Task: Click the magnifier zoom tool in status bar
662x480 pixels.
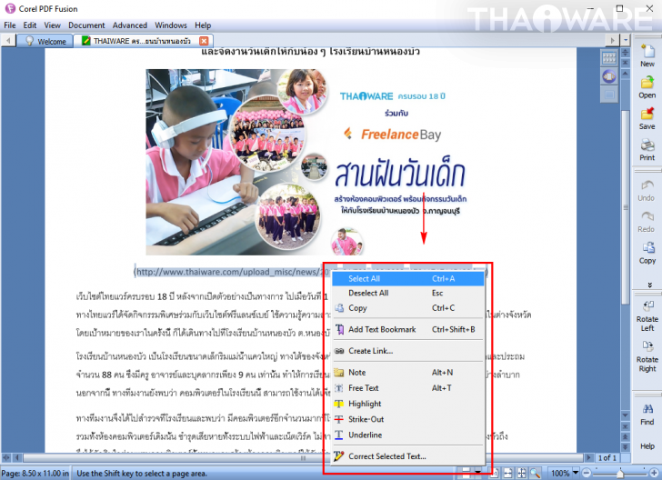Action: pos(536,474)
